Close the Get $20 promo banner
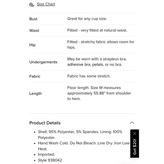 (x=134, y=134)
